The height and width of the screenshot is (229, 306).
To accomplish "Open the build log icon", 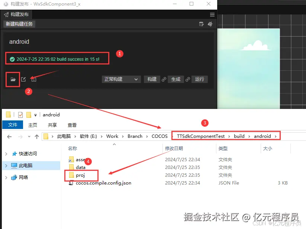I will 33,79.
